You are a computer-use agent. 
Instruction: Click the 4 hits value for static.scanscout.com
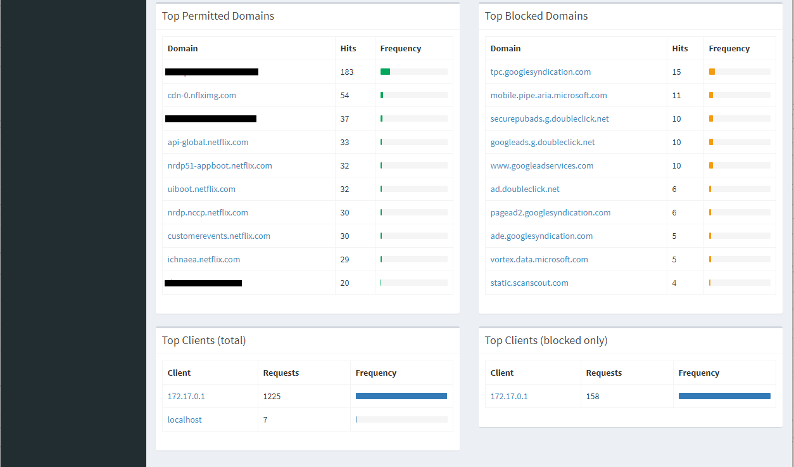[x=674, y=283]
